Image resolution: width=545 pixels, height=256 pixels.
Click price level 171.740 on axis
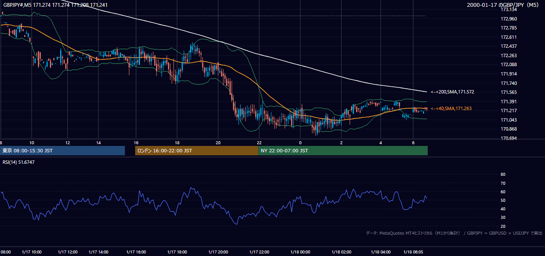coord(509,83)
